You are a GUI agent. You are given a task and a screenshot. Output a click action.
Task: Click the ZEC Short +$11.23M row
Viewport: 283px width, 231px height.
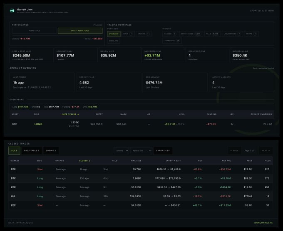tap(140, 205)
